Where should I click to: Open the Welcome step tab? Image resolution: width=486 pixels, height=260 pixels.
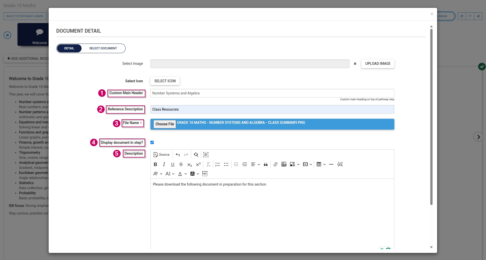pyautogui.click(x=33, y=35)
